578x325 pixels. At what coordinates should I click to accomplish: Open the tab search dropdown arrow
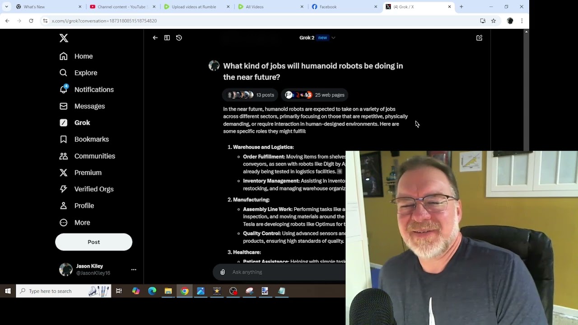point(6,7)
